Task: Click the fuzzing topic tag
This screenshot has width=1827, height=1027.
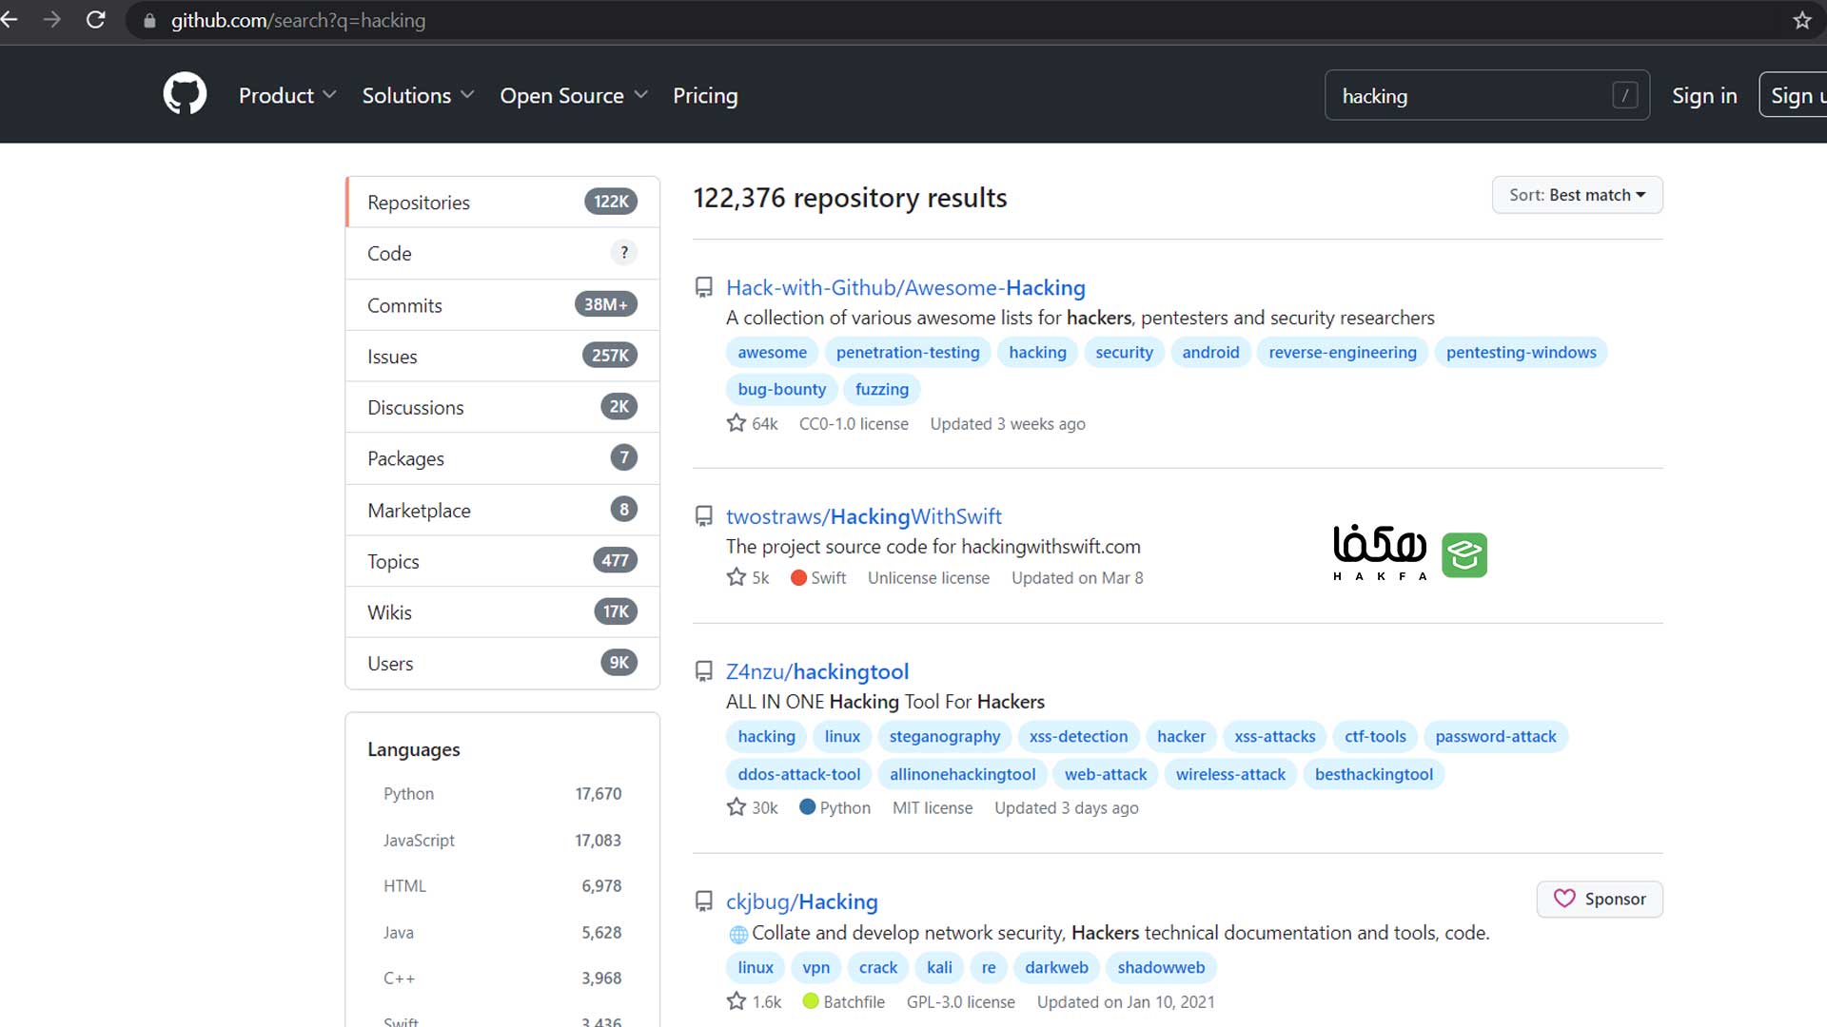Action: [881, 389]
